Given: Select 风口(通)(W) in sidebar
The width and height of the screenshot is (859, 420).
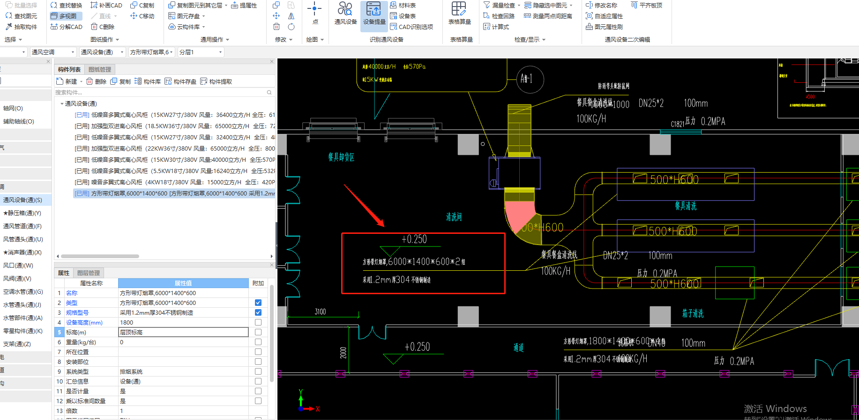Looking at the screenshot, I should click(18, 265).
